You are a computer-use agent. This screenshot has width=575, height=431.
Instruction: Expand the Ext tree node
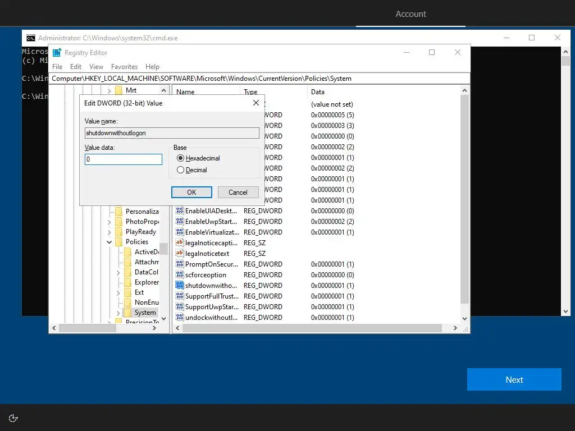pos(118,293)
